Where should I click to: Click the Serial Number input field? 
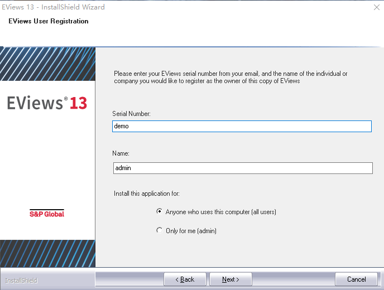242,126
